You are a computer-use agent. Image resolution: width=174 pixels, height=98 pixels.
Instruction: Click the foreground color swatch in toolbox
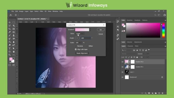click(11, 59)
